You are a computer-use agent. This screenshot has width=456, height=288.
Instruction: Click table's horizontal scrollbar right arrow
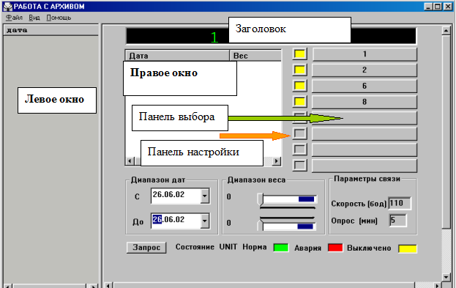tap(277, 160)
